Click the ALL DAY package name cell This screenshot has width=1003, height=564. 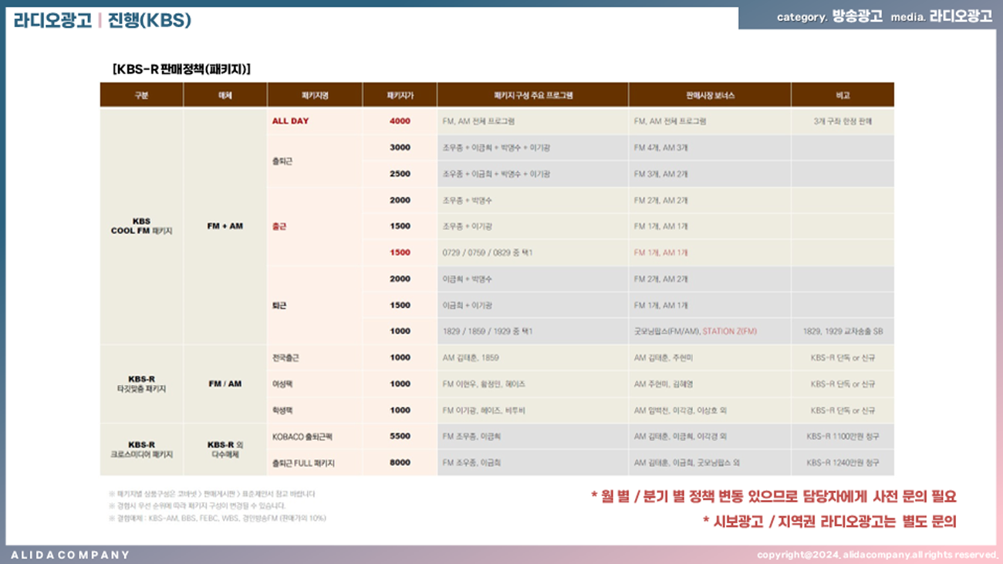tap(290, 121)
